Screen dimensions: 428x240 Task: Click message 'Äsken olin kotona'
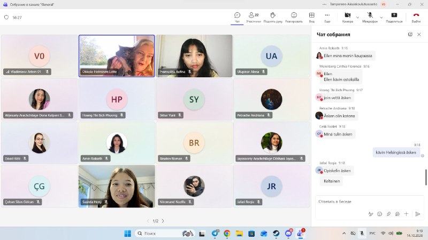[x=339, y=116]
